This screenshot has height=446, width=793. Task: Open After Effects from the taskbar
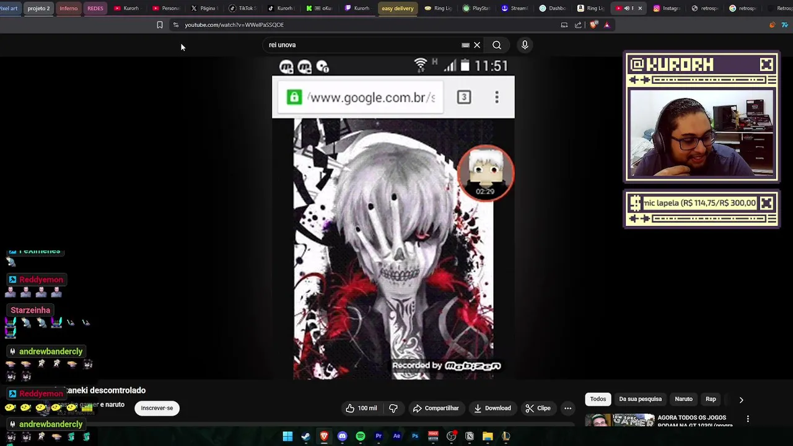point(396,436)
